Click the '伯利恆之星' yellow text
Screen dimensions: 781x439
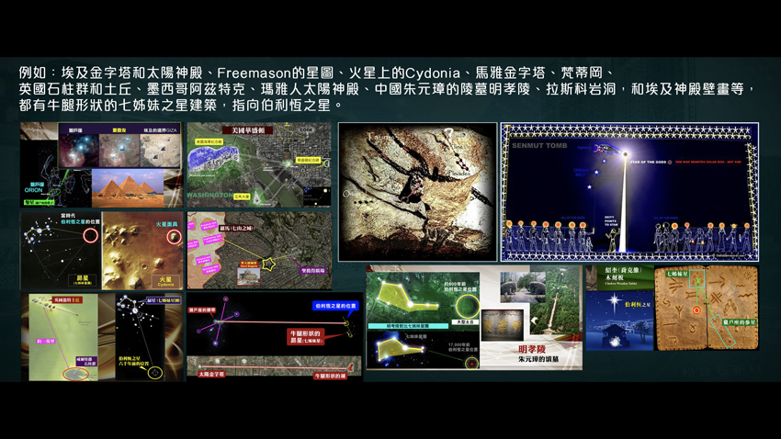[x=638, y=305]
